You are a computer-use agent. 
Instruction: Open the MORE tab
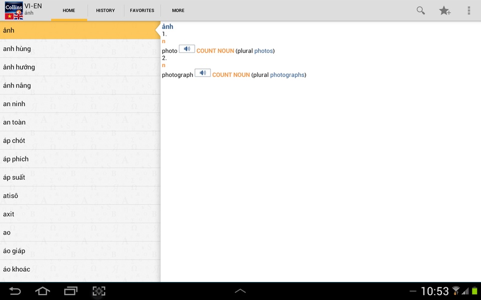[x=178, y=10]
